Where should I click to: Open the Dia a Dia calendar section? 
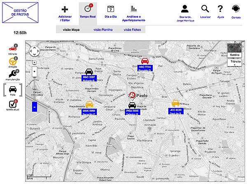[111, 9]
